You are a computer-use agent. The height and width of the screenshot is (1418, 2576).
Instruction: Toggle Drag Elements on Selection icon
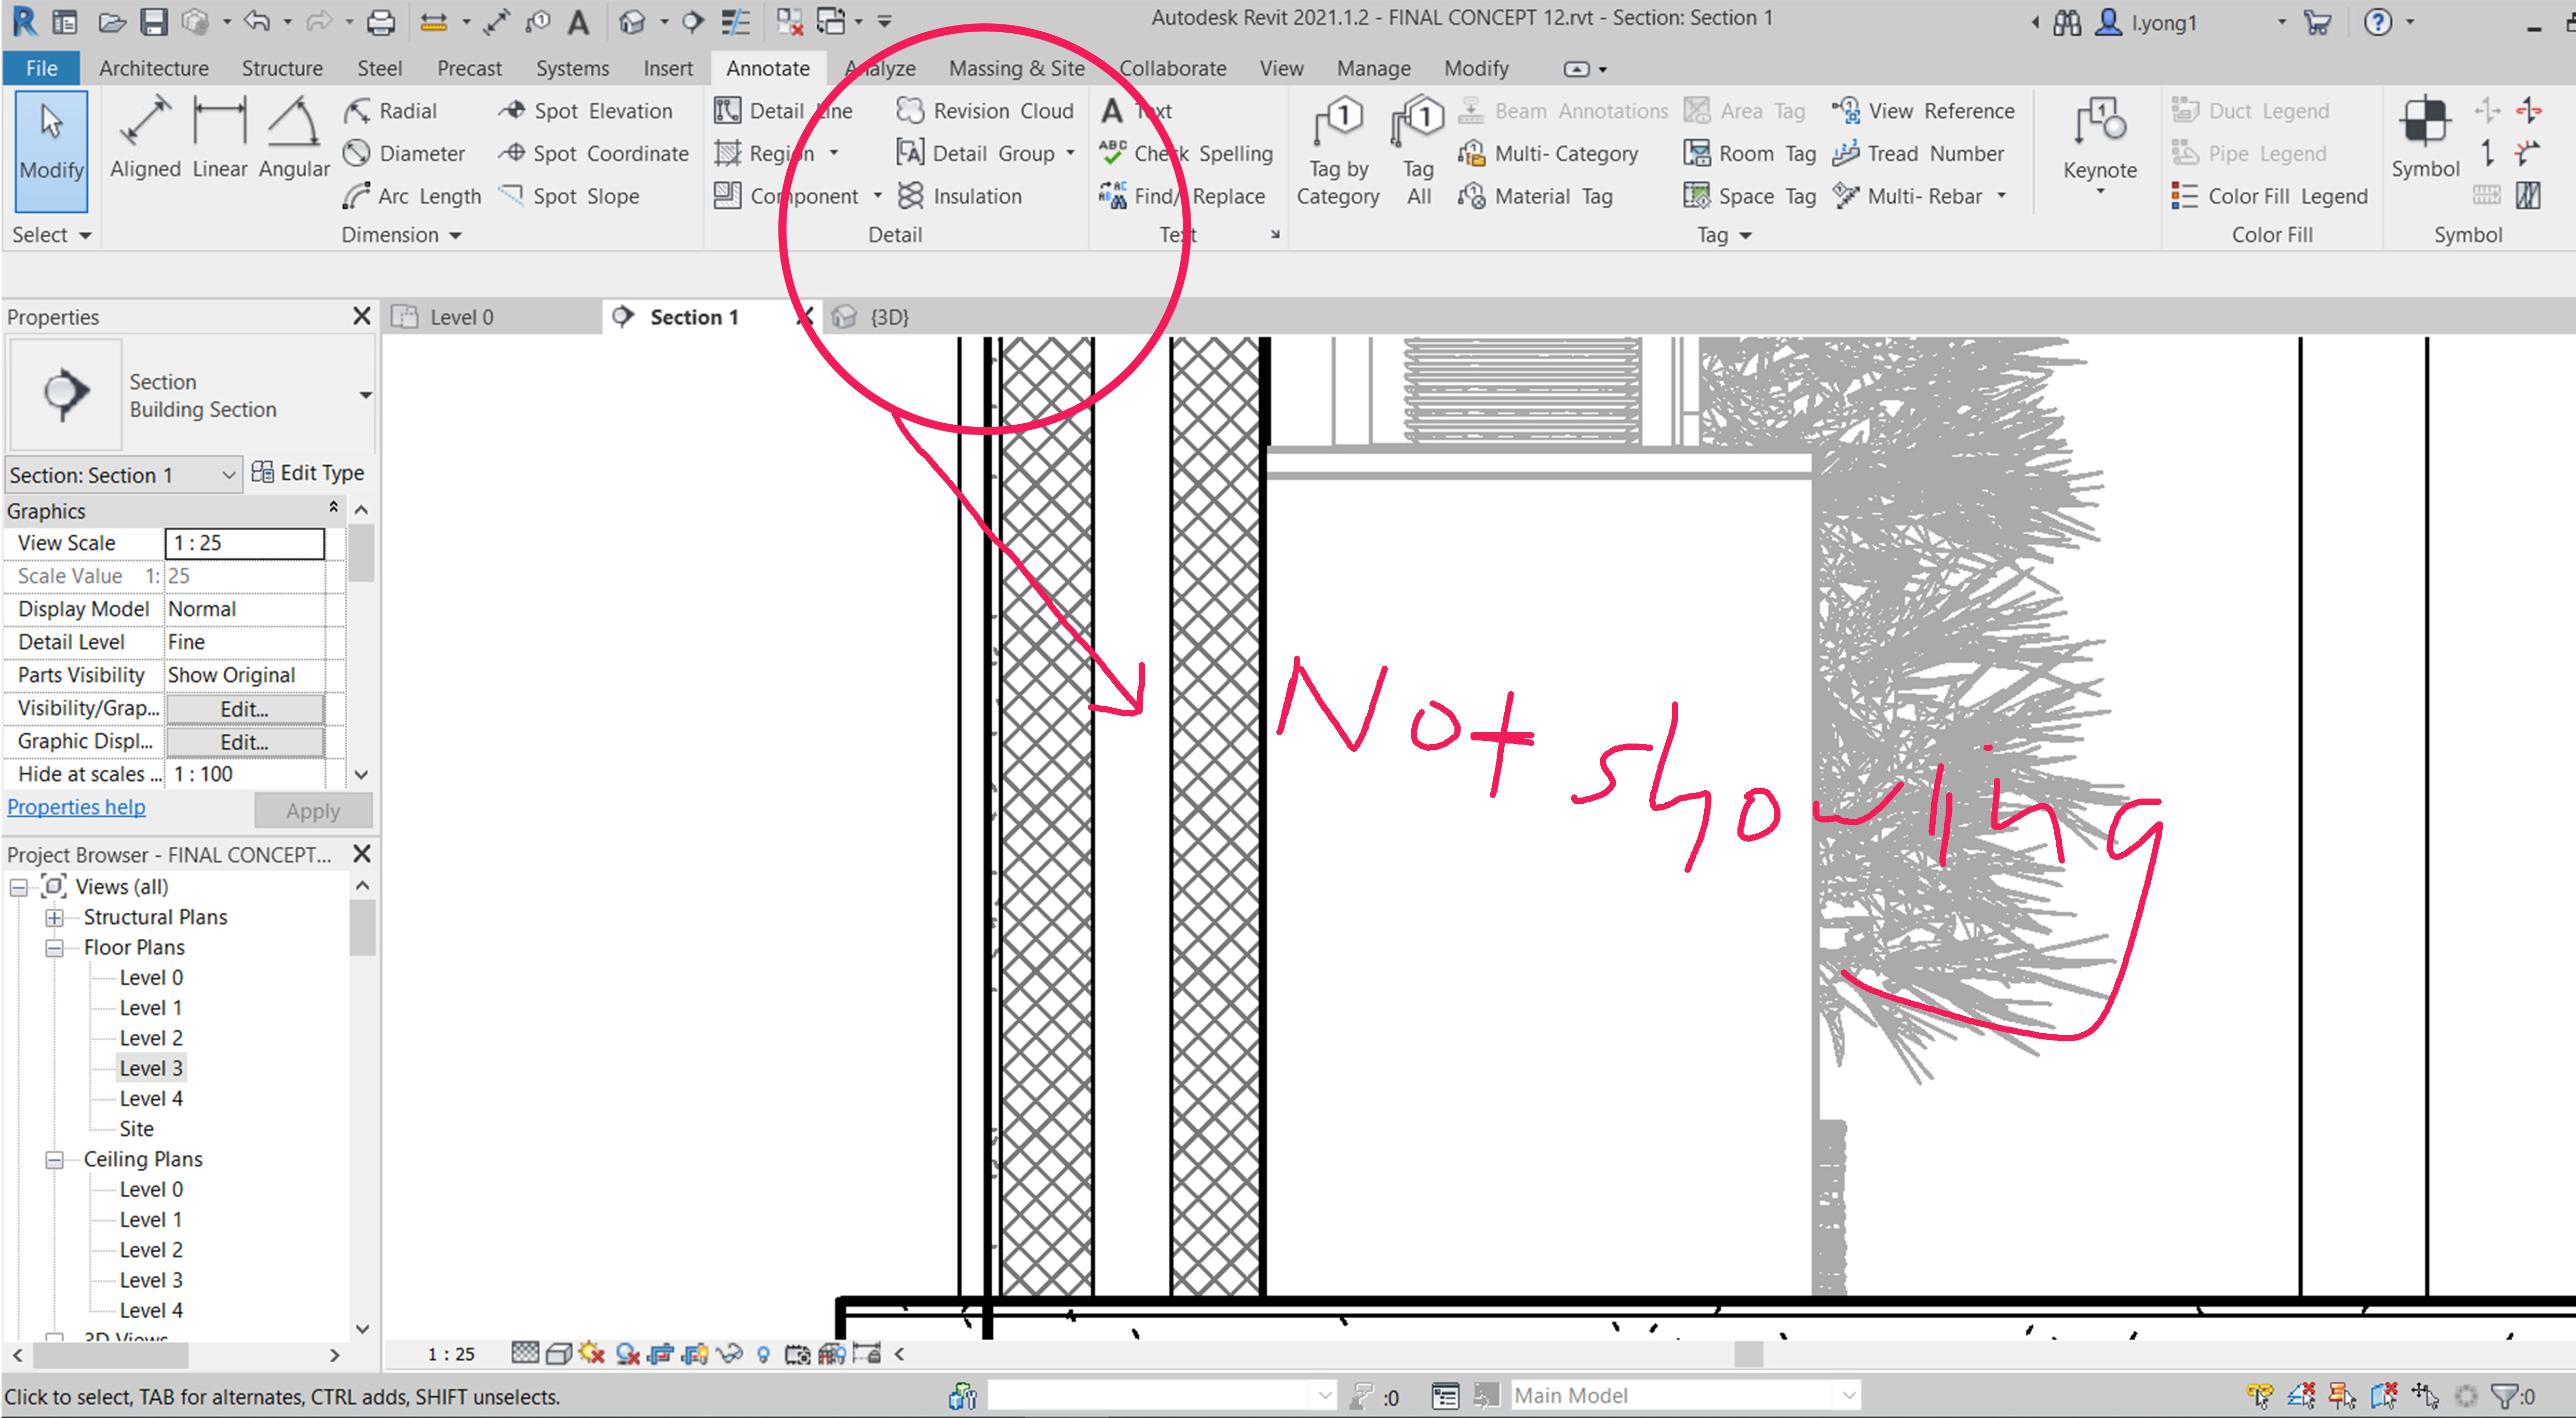[x=2425, y=1395]
